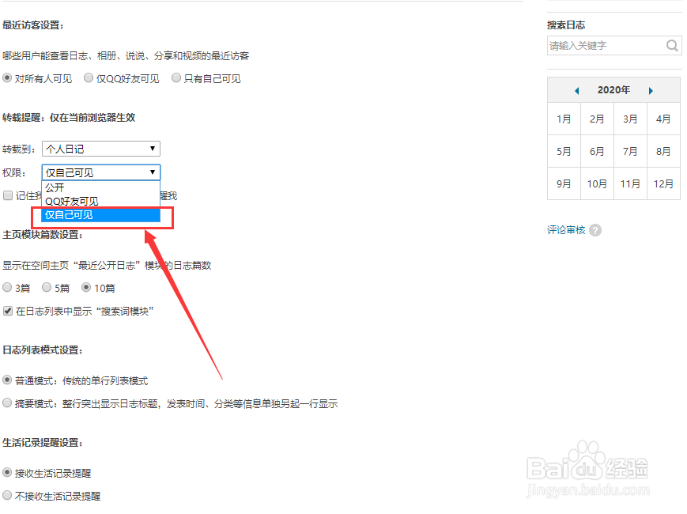Switch to 摘要模式 list mode
Viewport: 687px width, 514px height.
[x=7, y=403]
